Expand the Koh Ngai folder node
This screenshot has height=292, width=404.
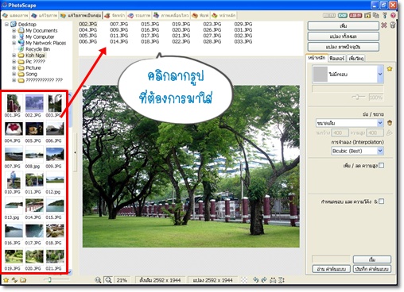point(14,56)
